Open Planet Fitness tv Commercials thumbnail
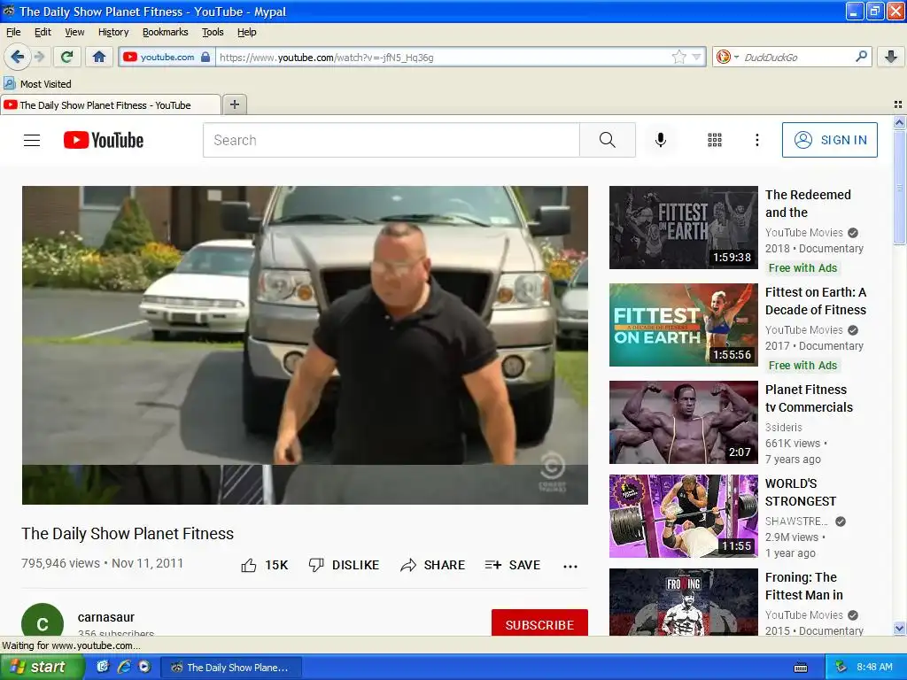 coord(684,422)
